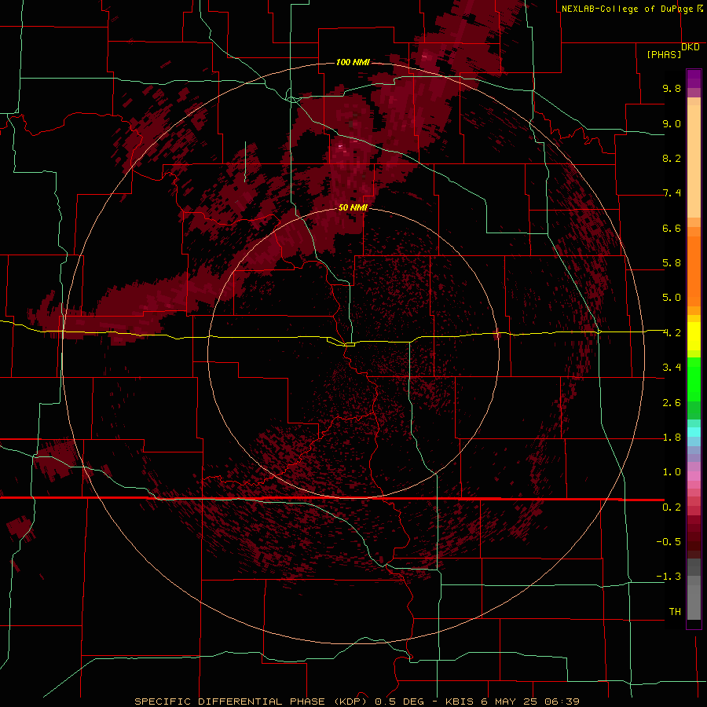Click the gray TH segment of the color bar
The image size is (707, 707).
point(694,598)
